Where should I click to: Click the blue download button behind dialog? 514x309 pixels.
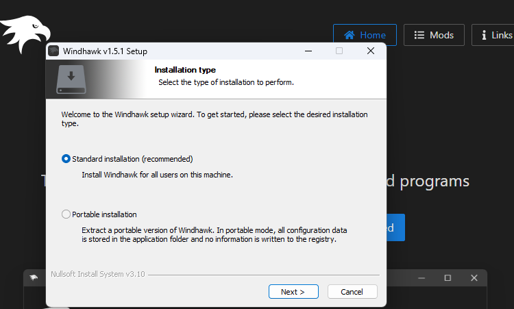395,227
